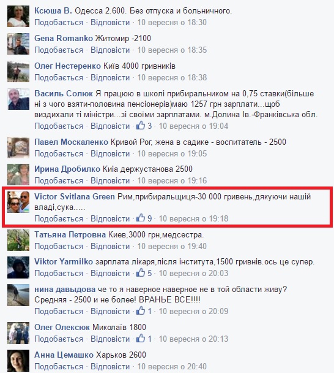The image size is (334, 373).
Task: Reply to Ирина Дробилко using Відповісти
Action: pyautogui.click(x=110, y=181)
